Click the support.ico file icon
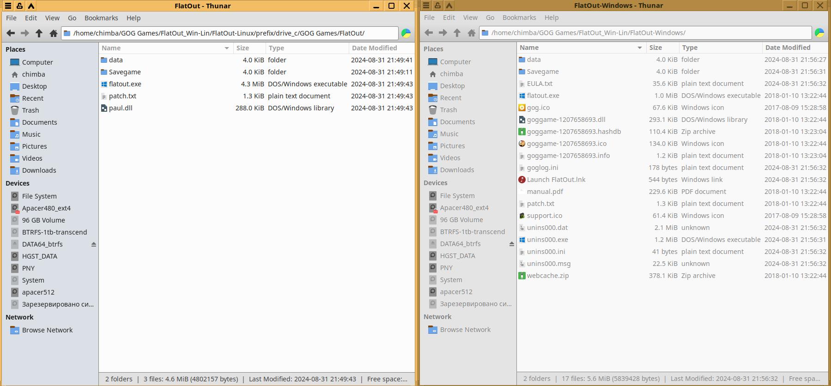Screen dimensions: 831x386 click(x=522, y=216)
